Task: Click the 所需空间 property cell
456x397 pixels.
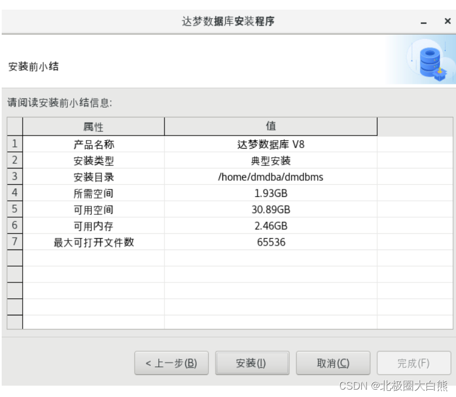Action: coord(94,193)
